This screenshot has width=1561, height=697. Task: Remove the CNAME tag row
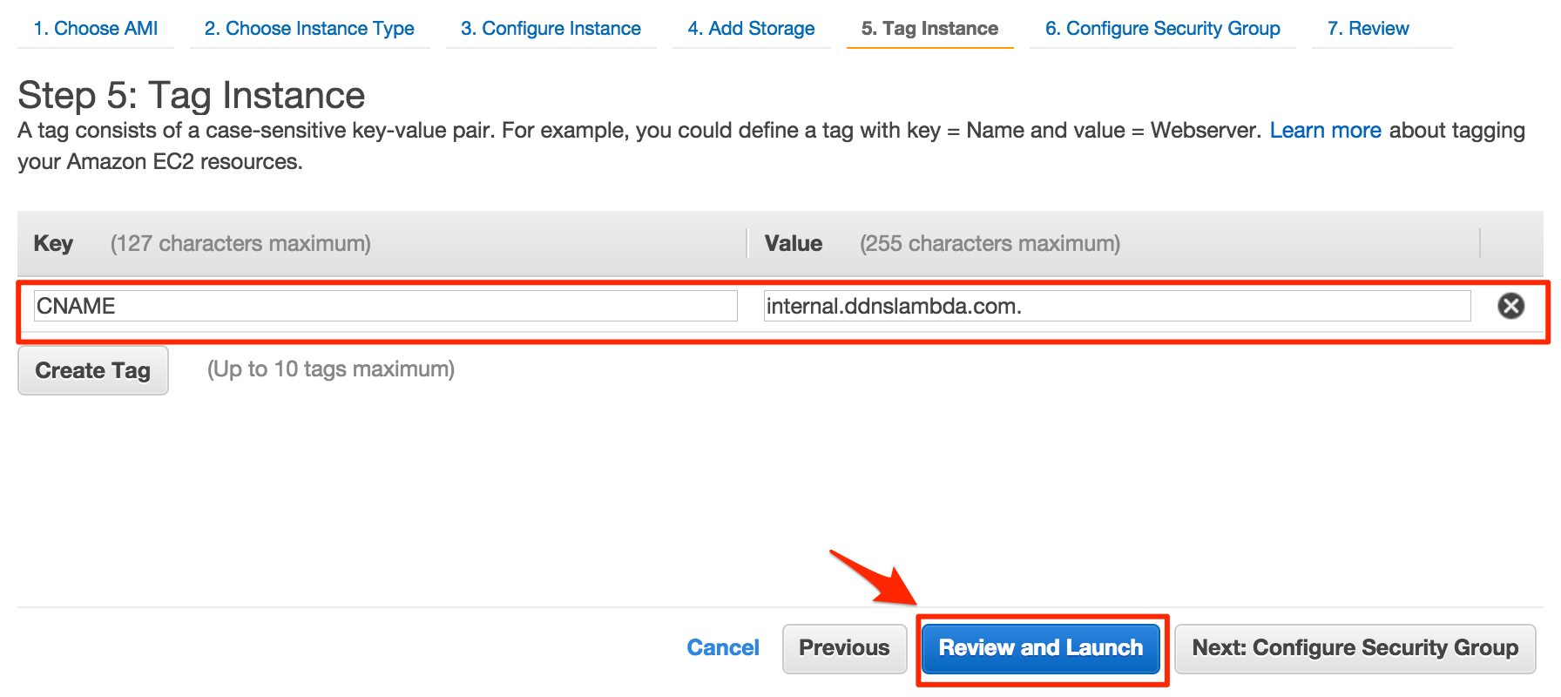(1510, 306)
